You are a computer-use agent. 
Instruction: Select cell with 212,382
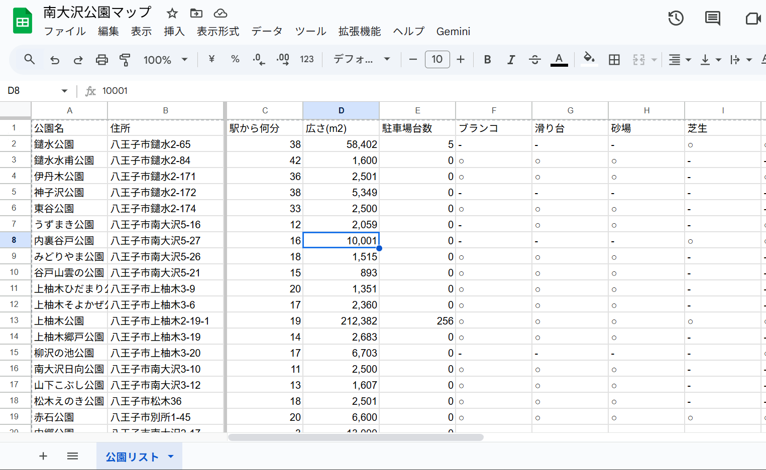click(x=341, y=321)
